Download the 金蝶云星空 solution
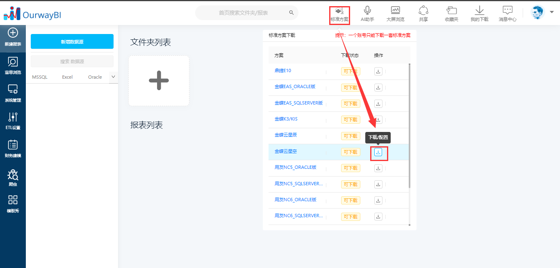The height and width of the screenshot is (268, 560). [378, 152]
